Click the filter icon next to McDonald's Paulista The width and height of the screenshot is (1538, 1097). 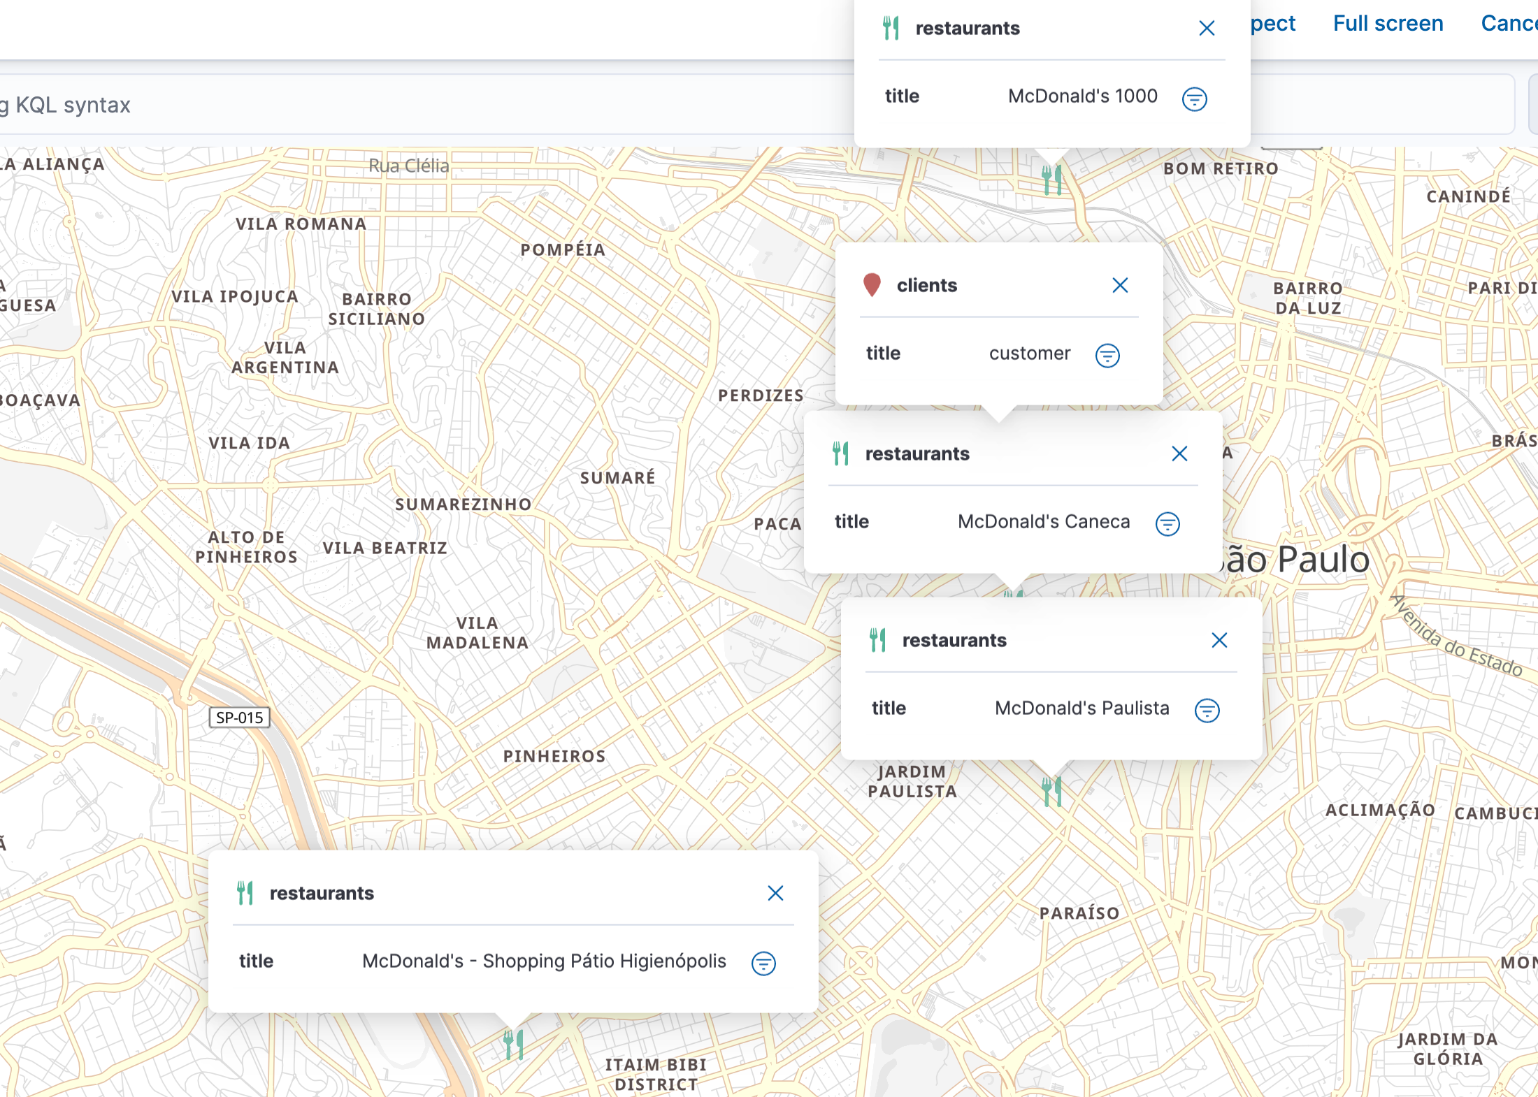pyautogui.click(x=1207, y=709)
